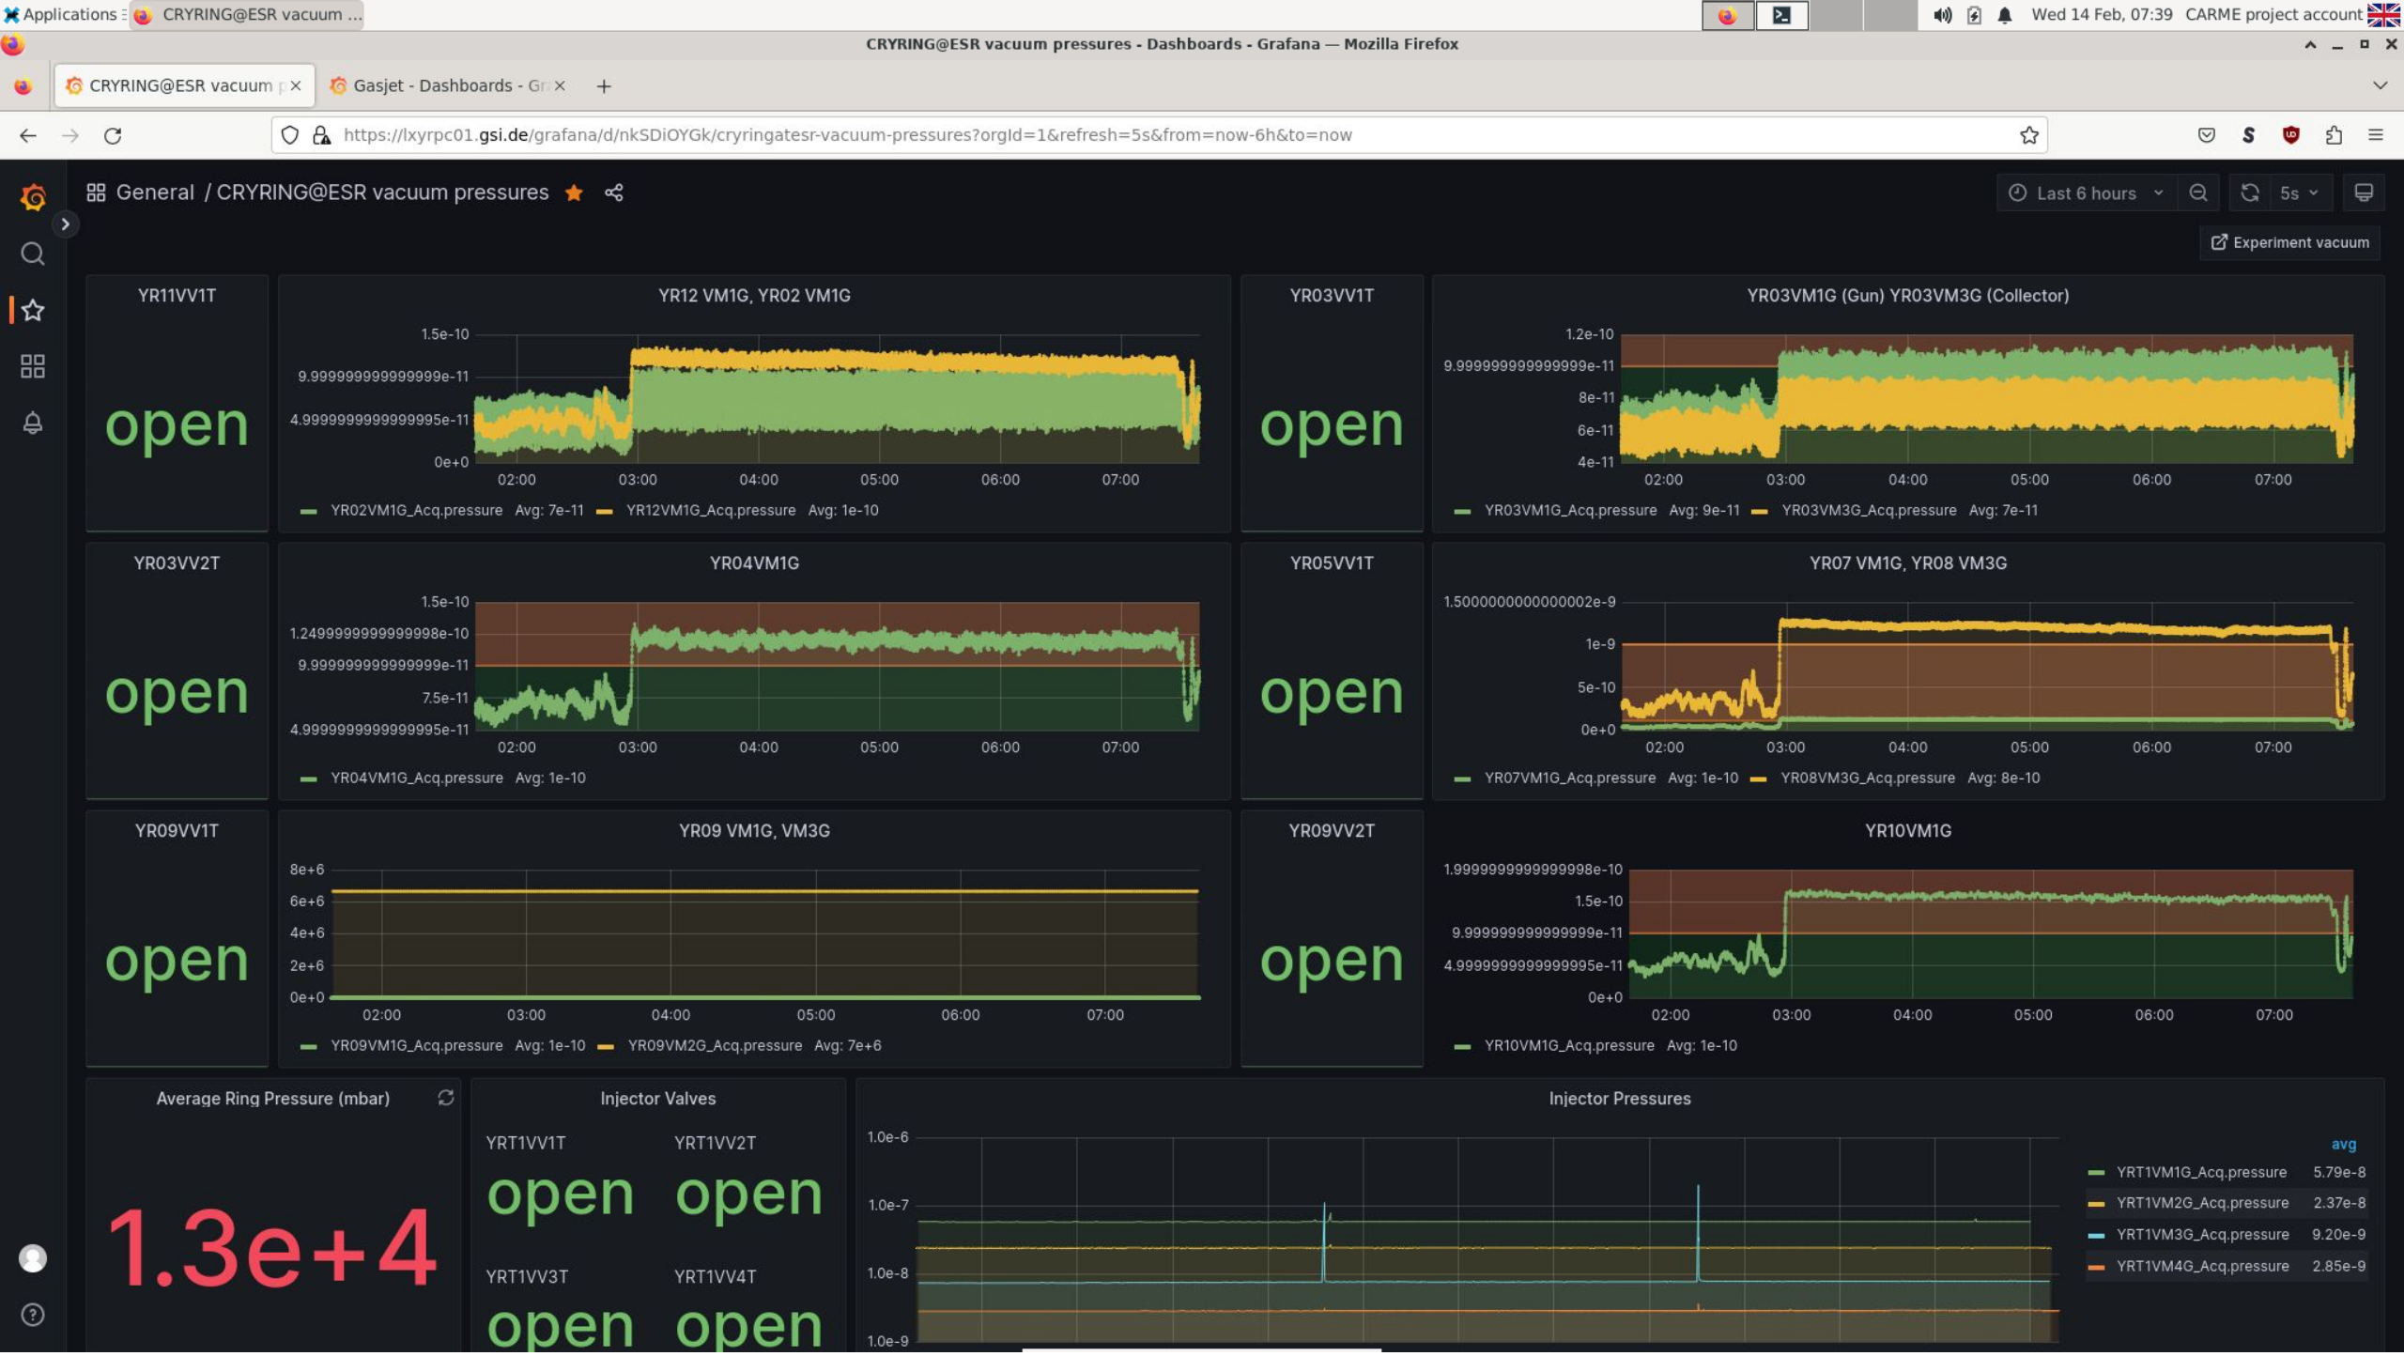Click the zoom out time range icon
The height and width of the screenshot is (1356, 2404).
click(2197, 193)
